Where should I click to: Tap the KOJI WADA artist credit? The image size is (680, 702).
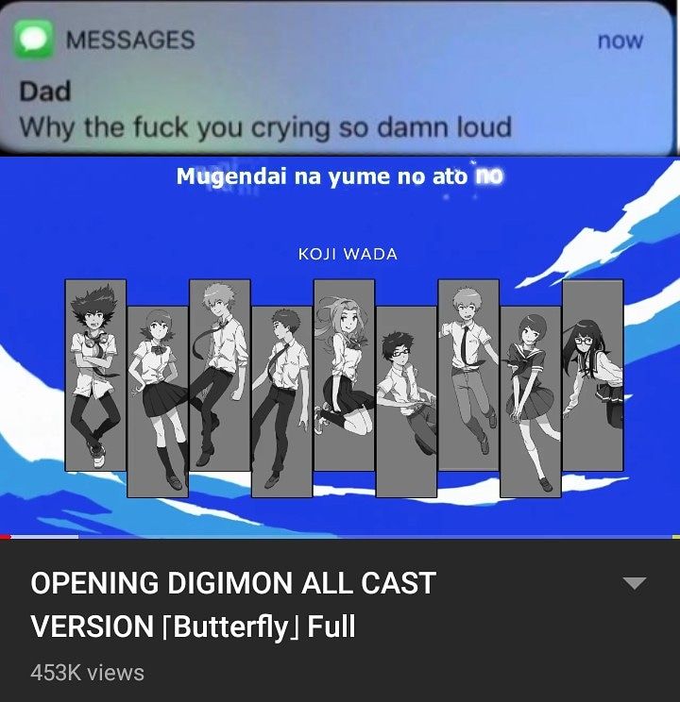click(348, 255)
